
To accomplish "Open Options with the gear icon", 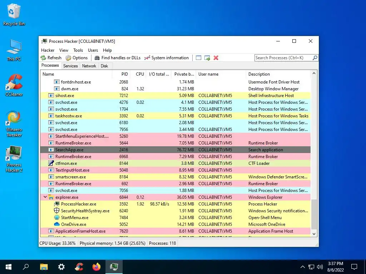I will click(x=68, y=58).
